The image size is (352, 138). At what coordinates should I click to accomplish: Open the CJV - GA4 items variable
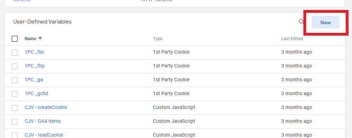43,121
